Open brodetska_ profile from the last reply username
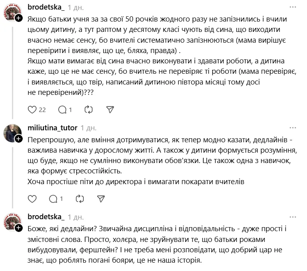Viewport: 307px width, 271px height. pyautogui.click(x=46, y=217)
